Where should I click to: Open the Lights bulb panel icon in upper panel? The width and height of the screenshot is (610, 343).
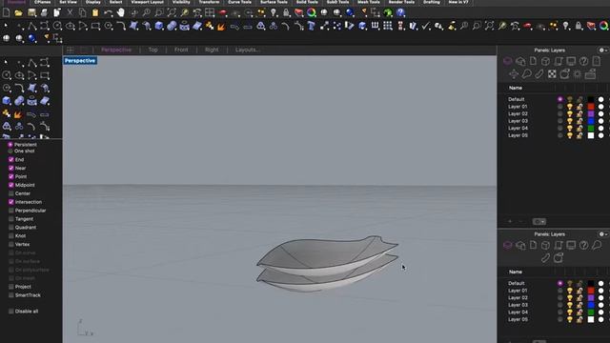click(526, 74)
